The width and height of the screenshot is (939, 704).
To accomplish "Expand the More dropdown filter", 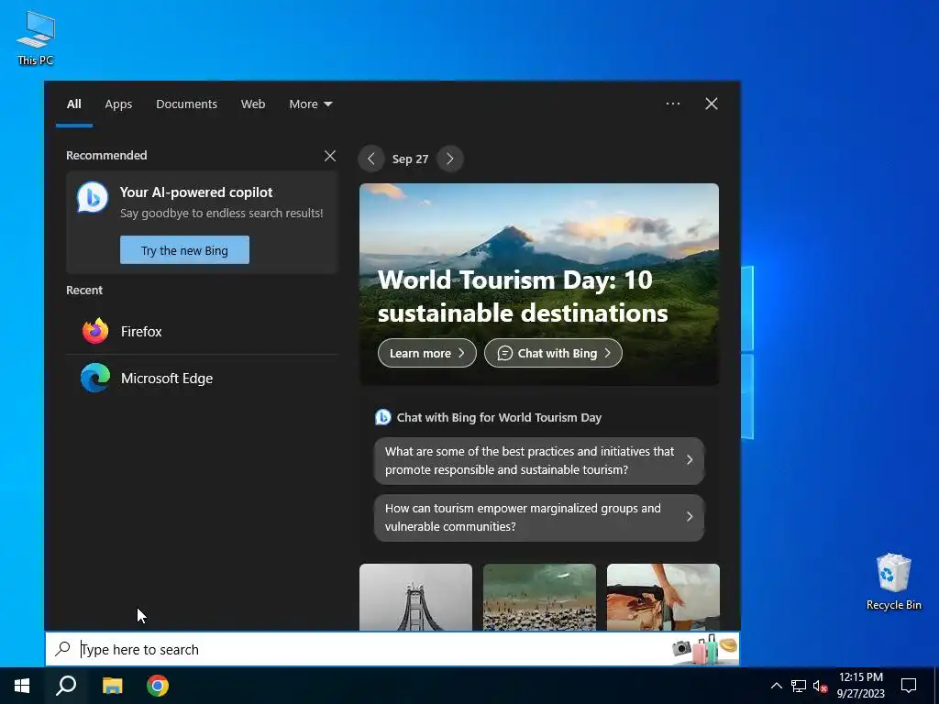I will pyautogui.click(x=310, y=104).
